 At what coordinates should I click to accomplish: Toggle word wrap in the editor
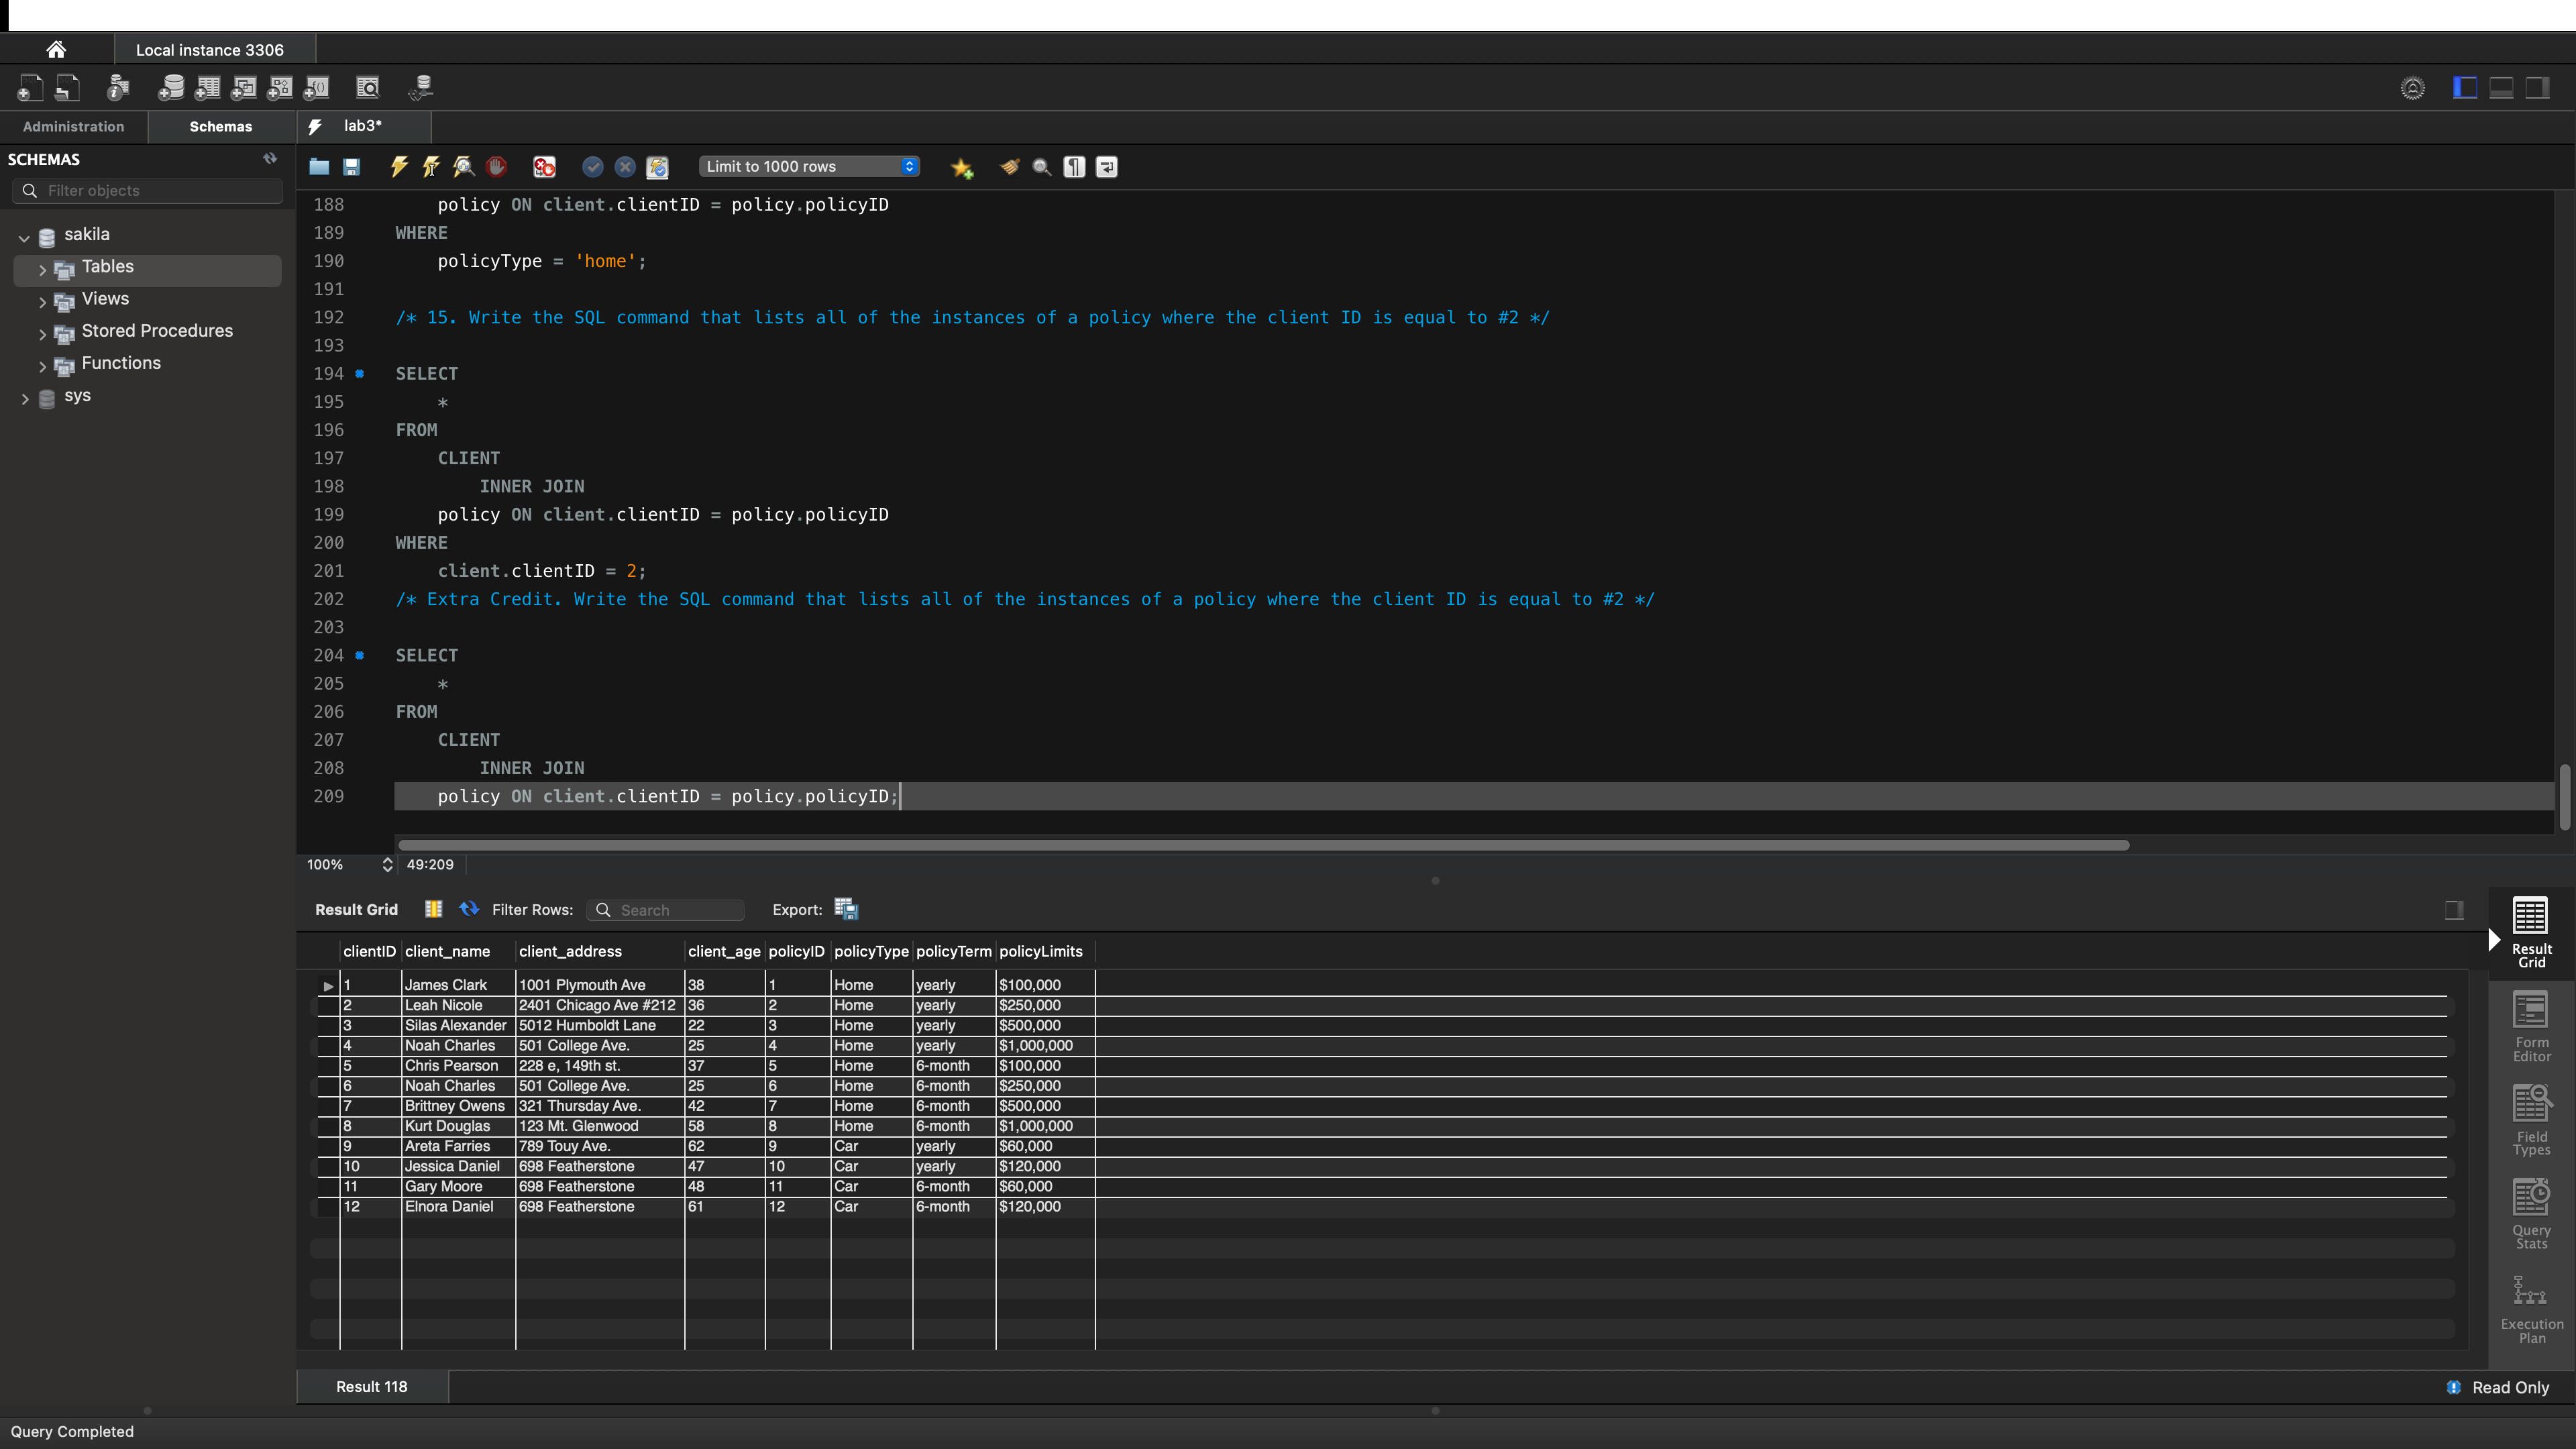coord(1106,167)
